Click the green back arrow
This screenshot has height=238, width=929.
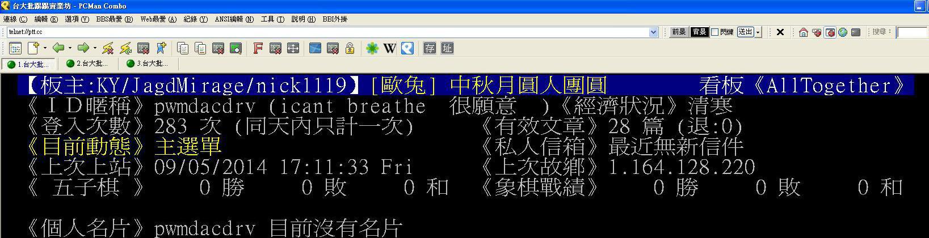(x=58, y=48)
